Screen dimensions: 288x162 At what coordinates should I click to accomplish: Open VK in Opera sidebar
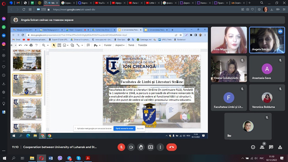click(4, 36)
